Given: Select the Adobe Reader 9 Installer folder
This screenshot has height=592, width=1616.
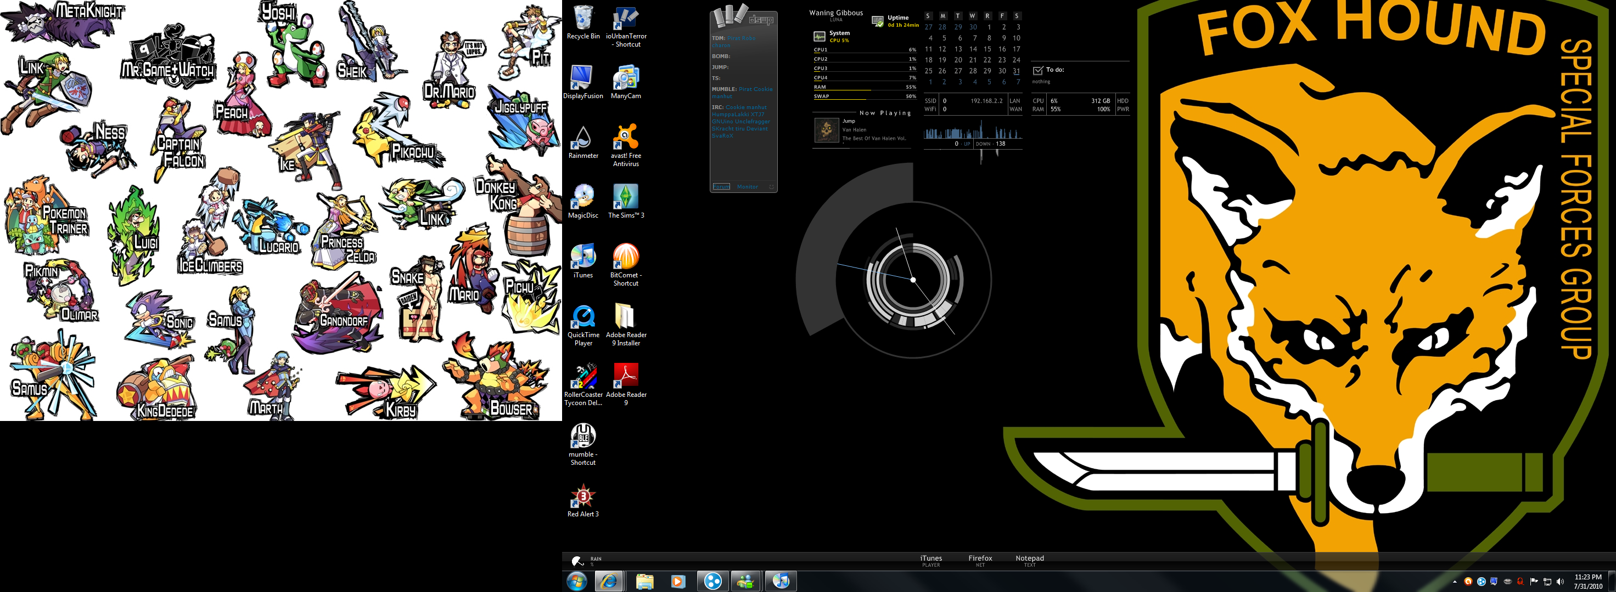Looking at the screenshot, I should click(x=626, y=325).
